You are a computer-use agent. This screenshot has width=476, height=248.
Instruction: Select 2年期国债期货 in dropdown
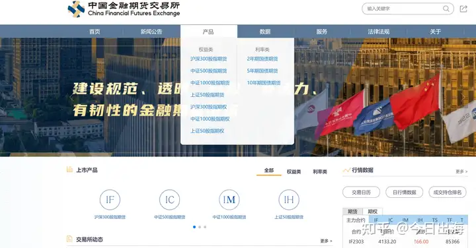[x=262, y=59]
